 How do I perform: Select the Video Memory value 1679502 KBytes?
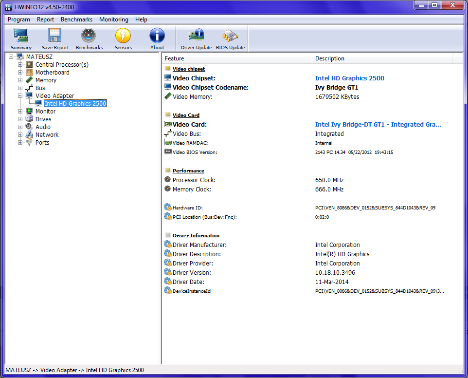tap(337, 96)
